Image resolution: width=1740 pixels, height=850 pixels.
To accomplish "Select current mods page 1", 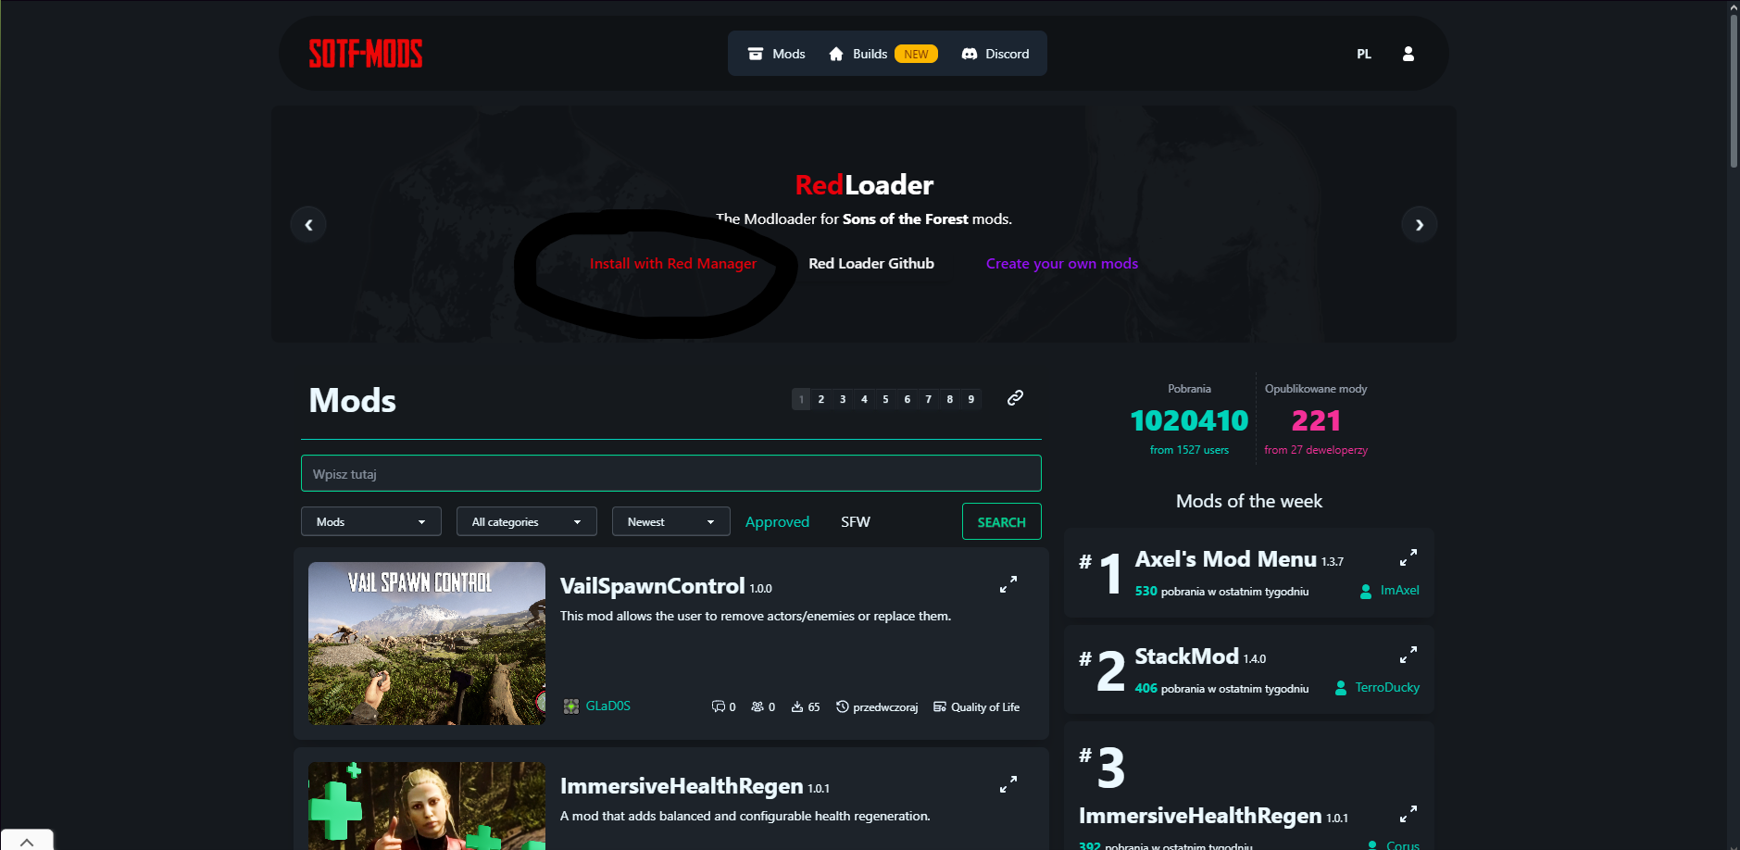I will [801, 399].
